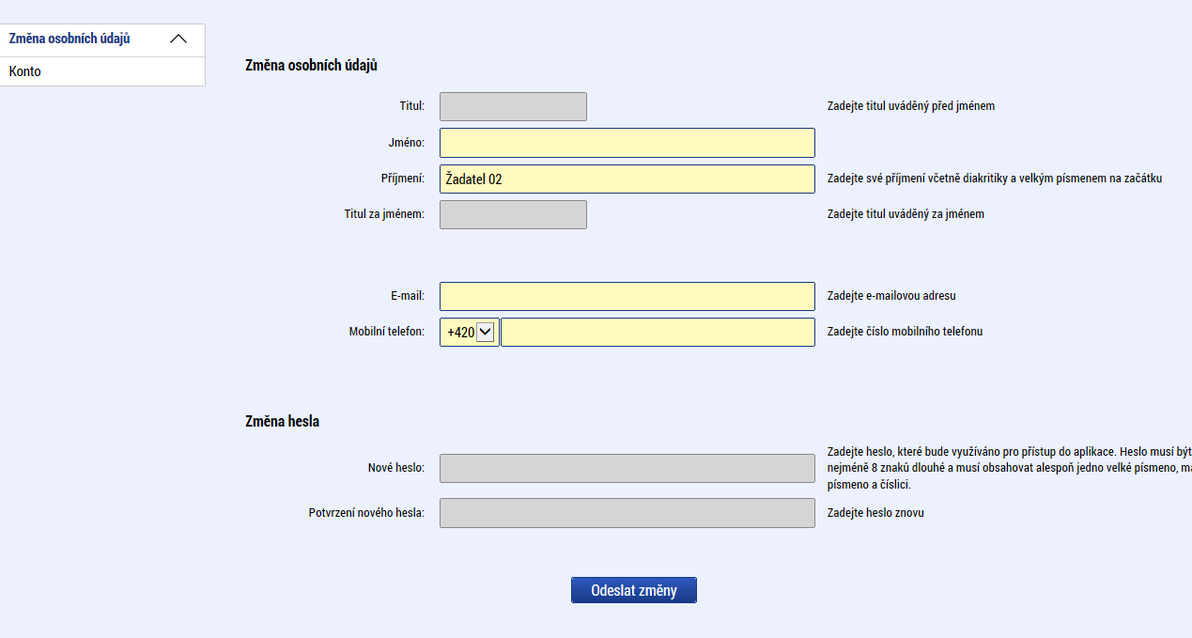Image resolution: width=1192 pixels, height=638 pixels.
Task: Click the main 'Změna osobních údajů' form heading
Action: point(311,66)
